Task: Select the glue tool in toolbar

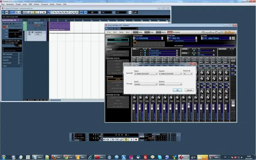Action: [x=57, y=13]
